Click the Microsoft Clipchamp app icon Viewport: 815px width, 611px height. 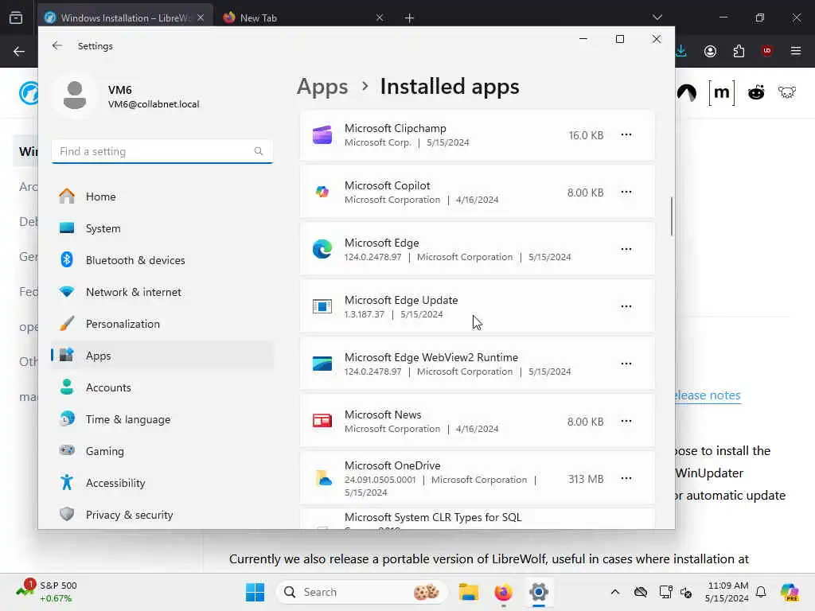coord(322,135)
